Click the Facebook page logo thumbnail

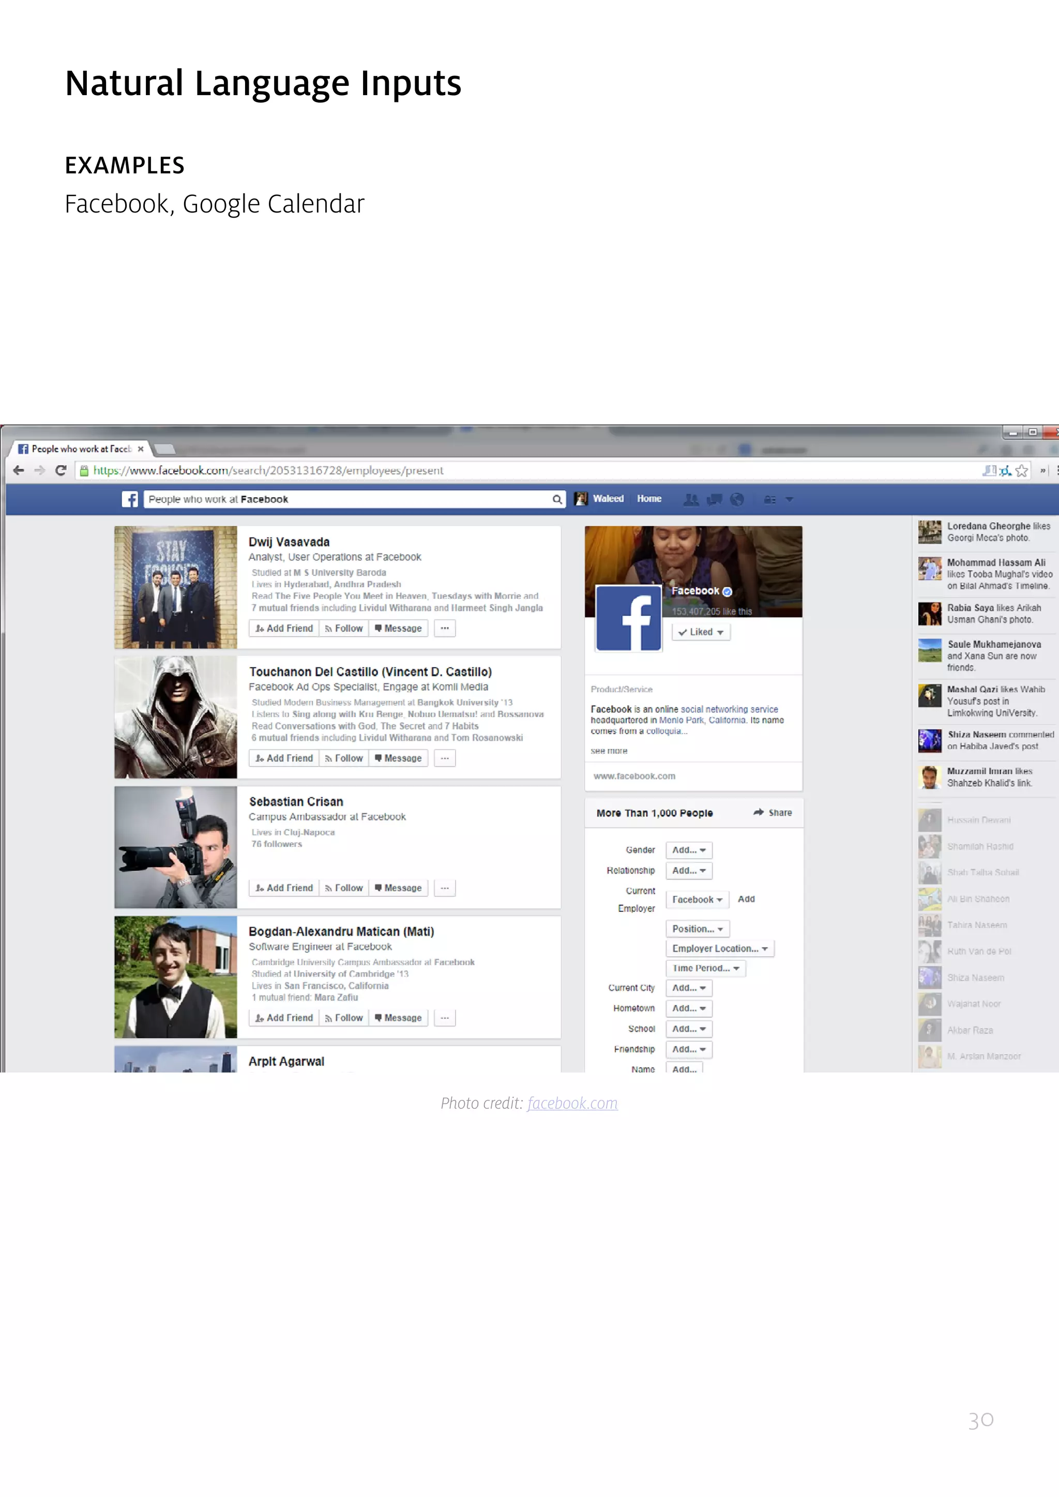click(629, 618)
